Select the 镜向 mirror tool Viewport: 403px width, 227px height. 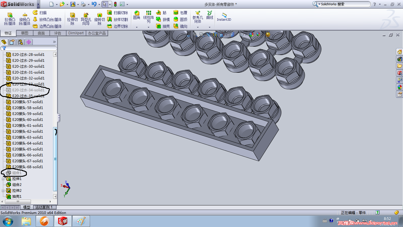pos(180,26)
